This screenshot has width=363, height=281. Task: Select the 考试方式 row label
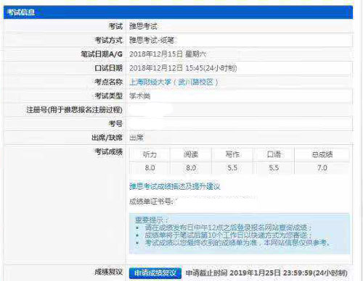[x=109, y=40]
